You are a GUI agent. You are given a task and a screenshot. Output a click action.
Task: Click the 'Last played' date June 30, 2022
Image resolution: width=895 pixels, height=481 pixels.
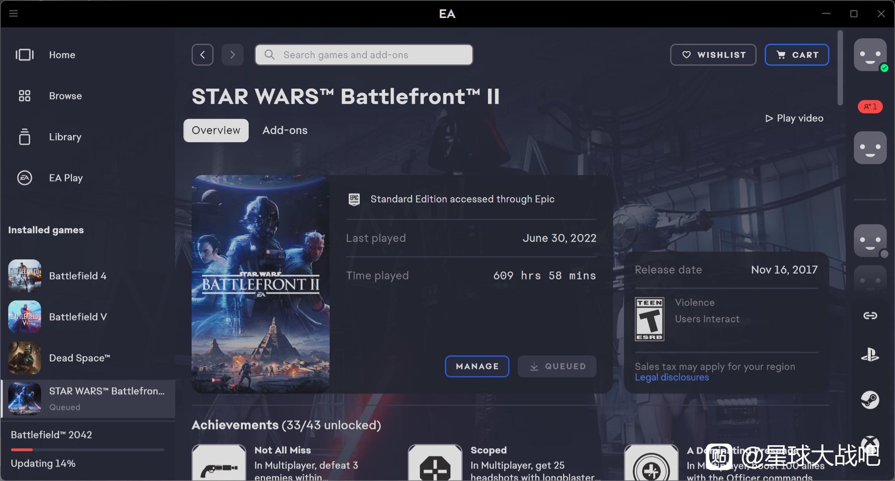(559, 238)
